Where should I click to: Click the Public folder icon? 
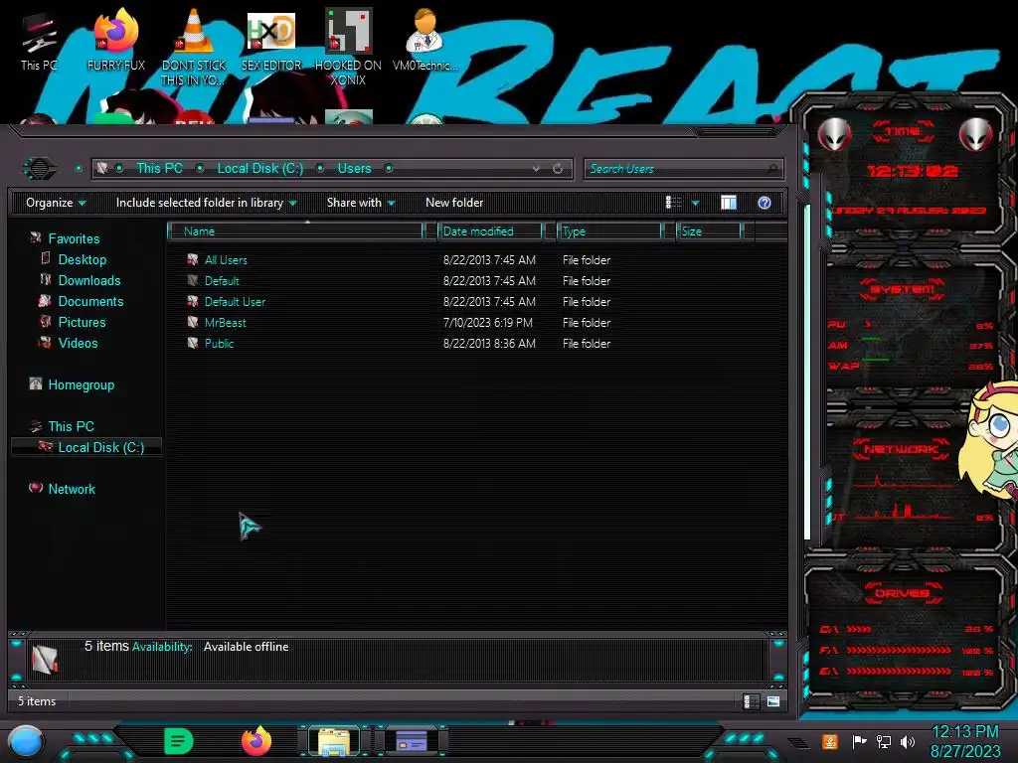pos(192,343)
